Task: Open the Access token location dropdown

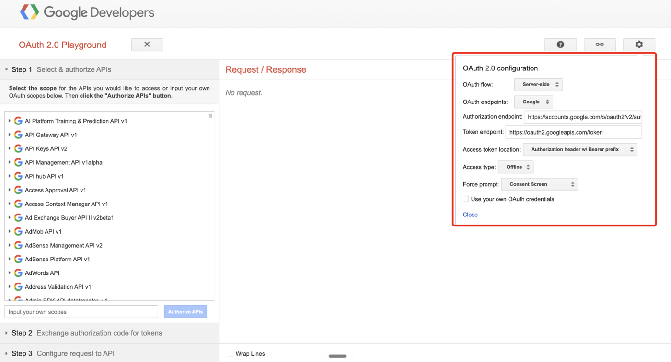Action: (580, 149)
